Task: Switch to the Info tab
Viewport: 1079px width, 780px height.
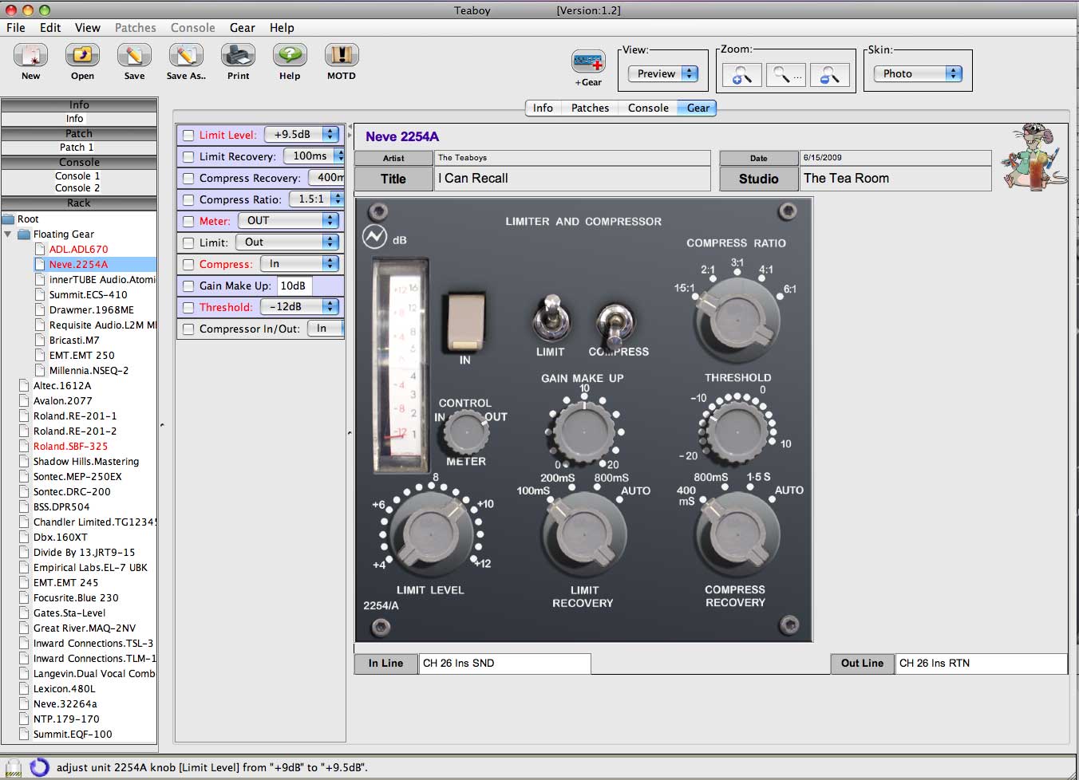Action: click(x=543, y=108)
